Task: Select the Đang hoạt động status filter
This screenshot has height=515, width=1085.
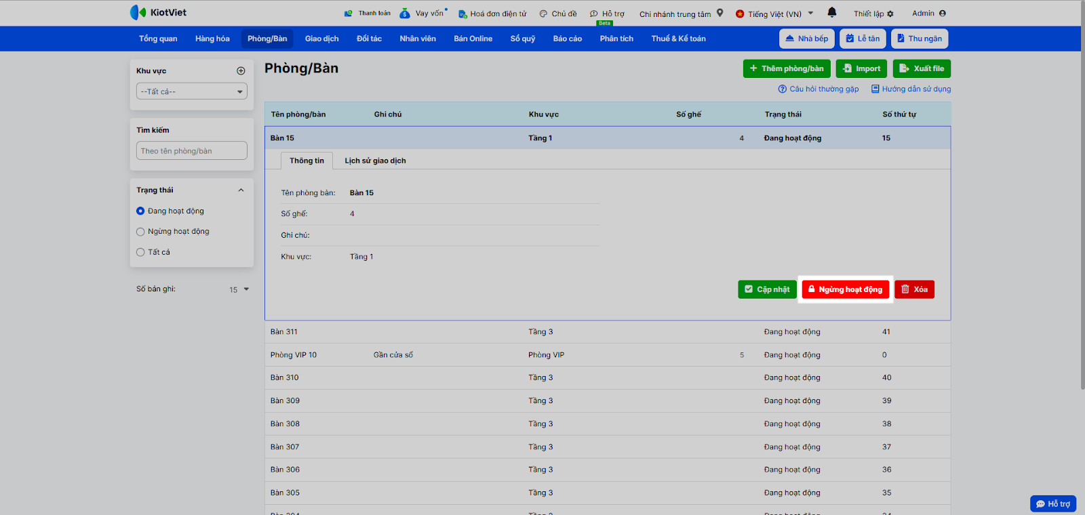Action: coord(170,211)
